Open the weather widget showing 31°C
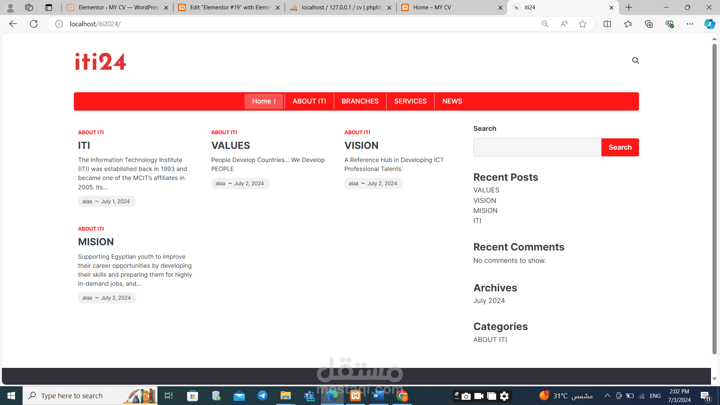The height and width of the screenshot is (405, 720). tap(566, 396)
